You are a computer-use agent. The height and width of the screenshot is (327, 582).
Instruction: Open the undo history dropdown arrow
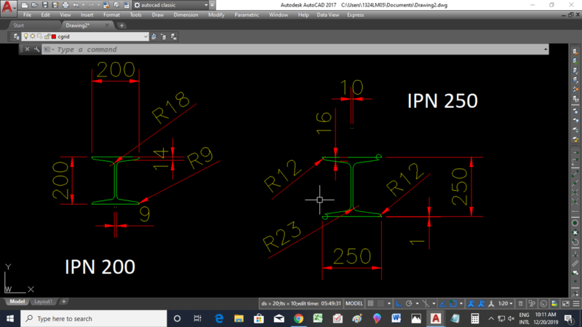pyautogui.click(x=83, y=5)
